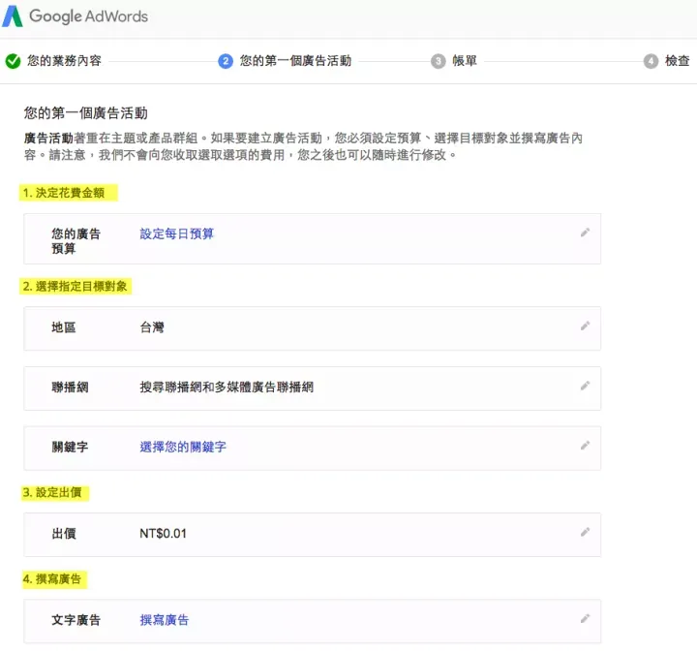Click pencil icon in 文字廣告 row
The width and height of the screenshot is (697, 652).
[x=585, y=619]
